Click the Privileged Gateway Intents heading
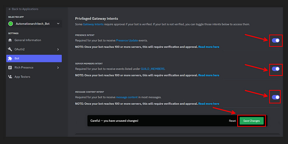 96,19
